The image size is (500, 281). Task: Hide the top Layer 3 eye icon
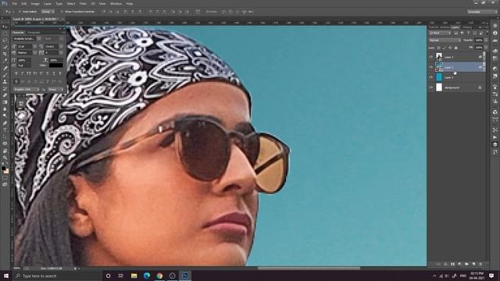431,57
